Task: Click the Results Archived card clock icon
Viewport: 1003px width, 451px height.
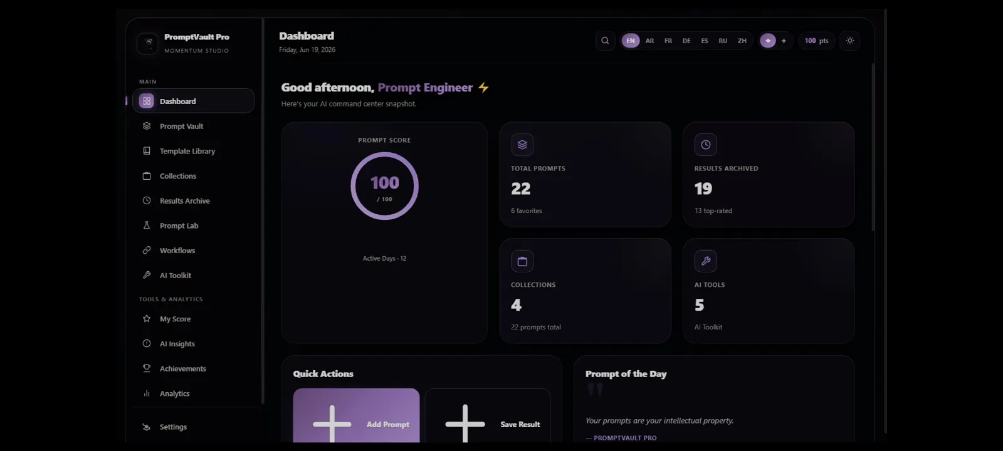Action: tap(706, 145)
